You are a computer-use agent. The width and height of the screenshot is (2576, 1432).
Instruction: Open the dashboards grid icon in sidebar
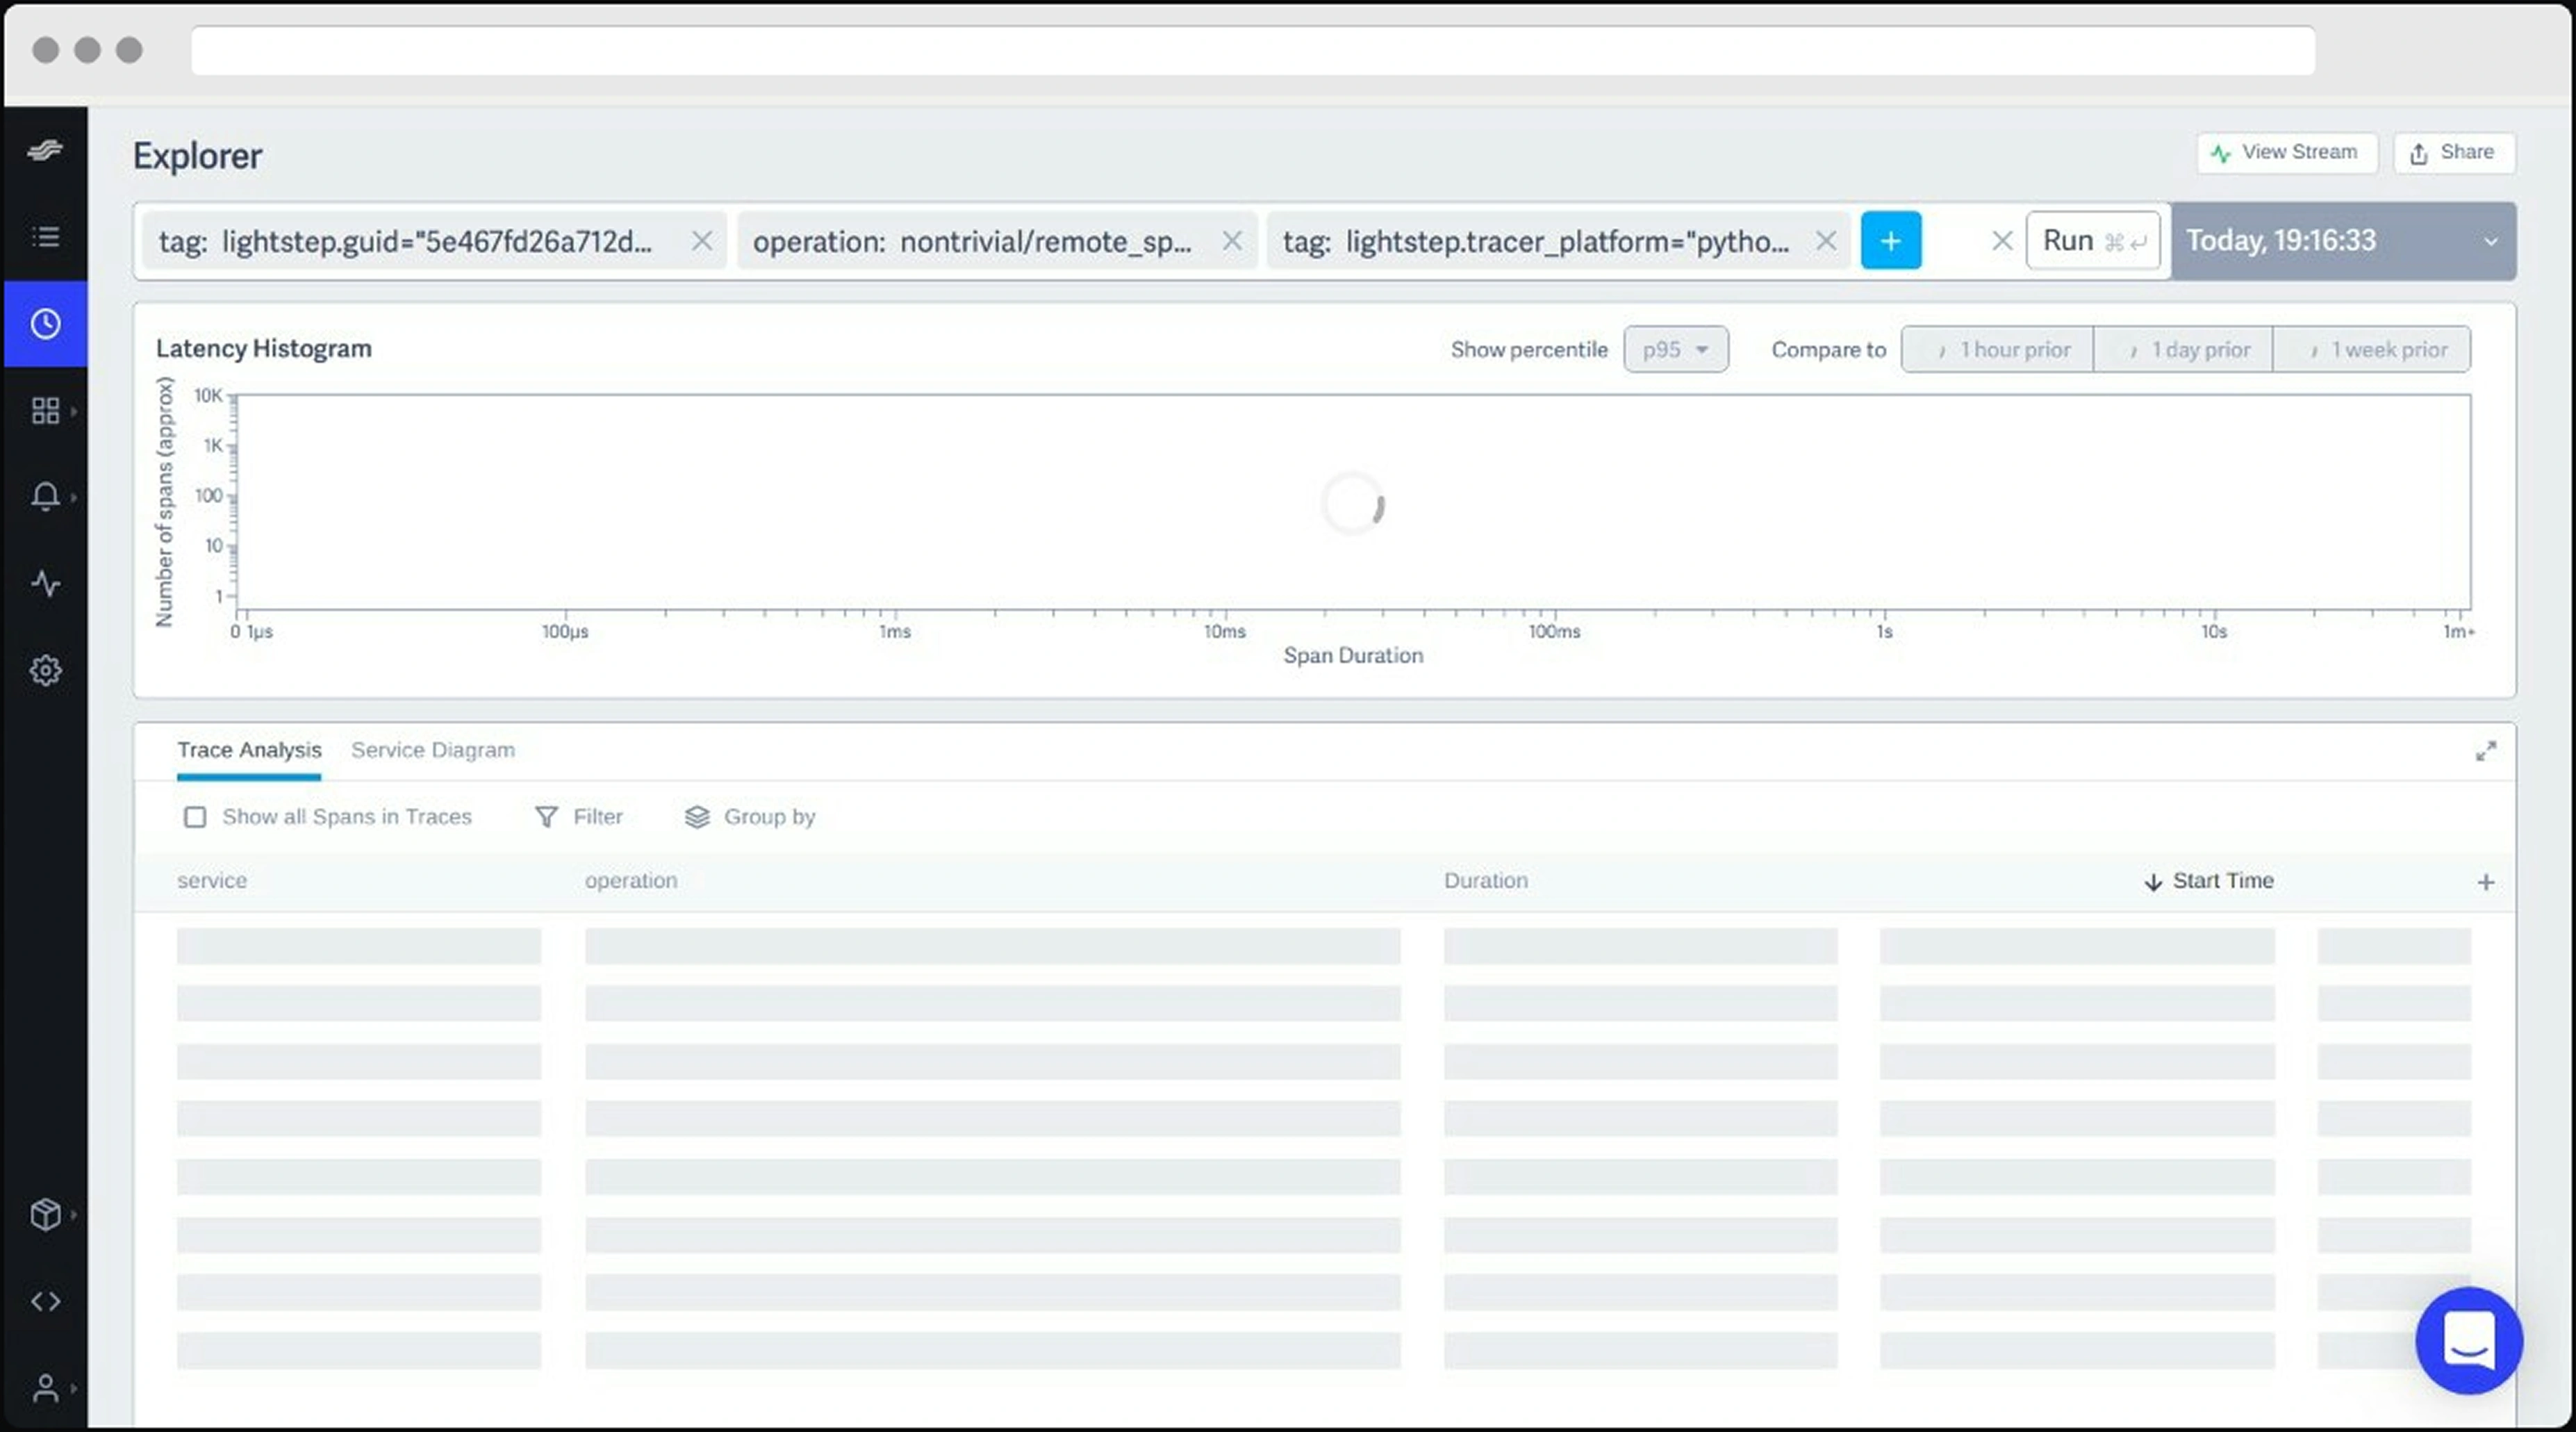point(45,410)
